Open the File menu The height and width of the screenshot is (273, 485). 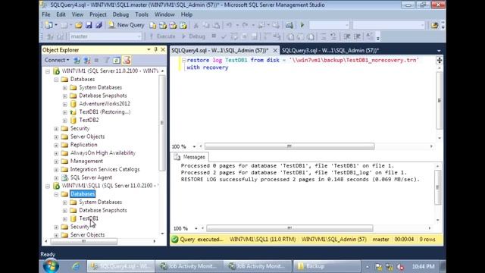click(x=46, y=14)
